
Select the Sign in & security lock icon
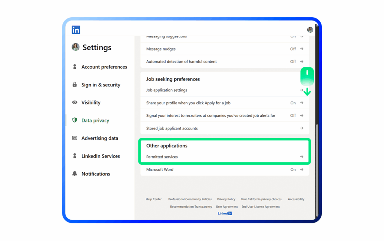(75, 85)
